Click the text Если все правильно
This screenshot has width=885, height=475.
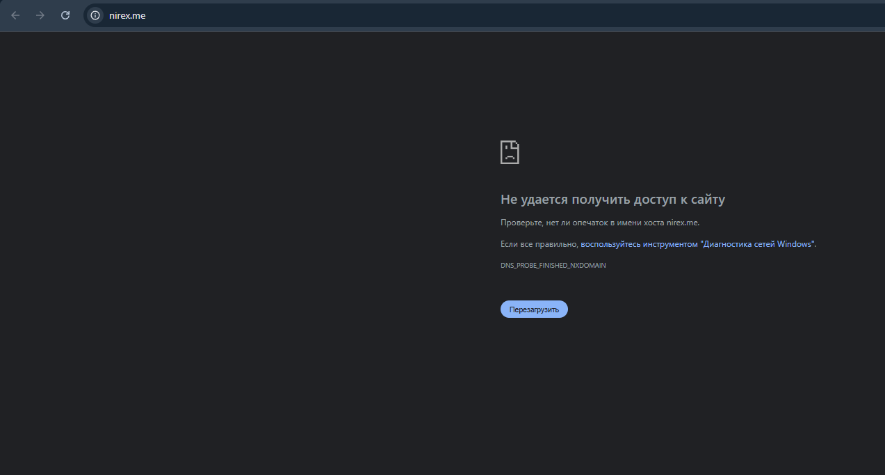coord(539,244)
